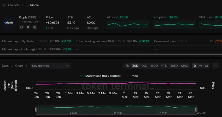This screenshot has width=222, height=117.
Task: Open the chart more options menu
Action: coord(215,66)
